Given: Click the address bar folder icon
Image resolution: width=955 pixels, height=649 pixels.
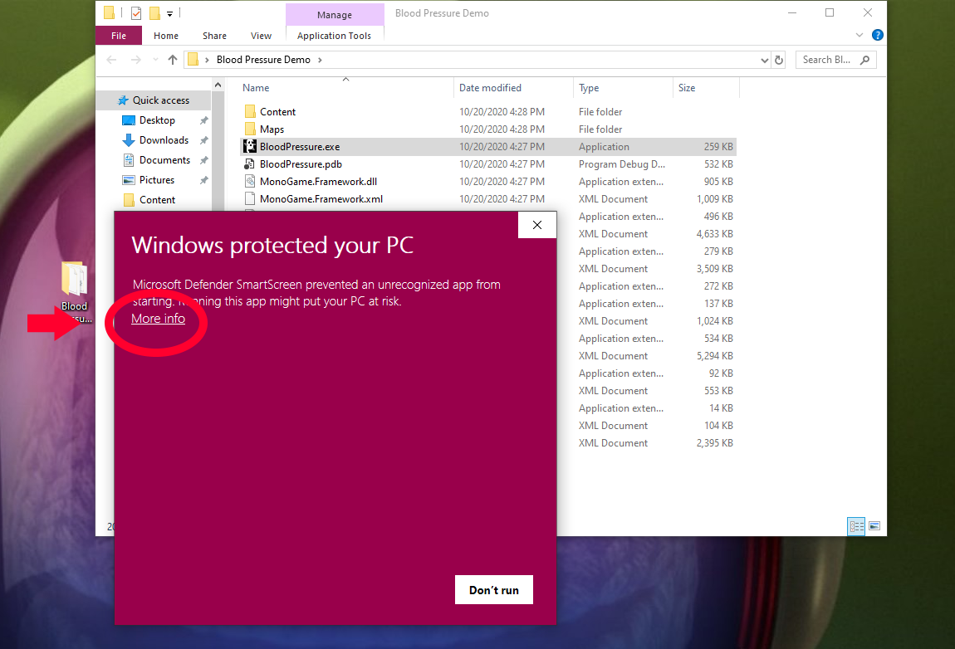Looking at the screenshot, I should pos(193,59).
